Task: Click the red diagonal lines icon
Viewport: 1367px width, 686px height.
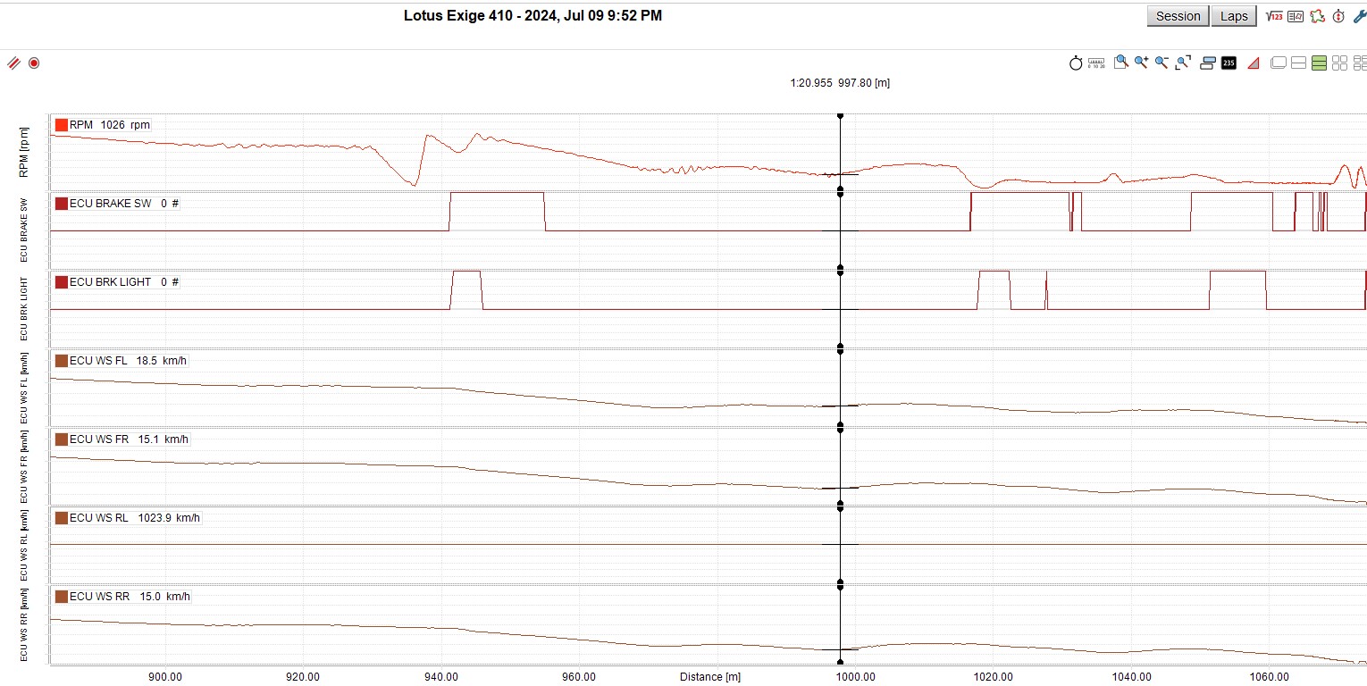Action: coord(13,63)
